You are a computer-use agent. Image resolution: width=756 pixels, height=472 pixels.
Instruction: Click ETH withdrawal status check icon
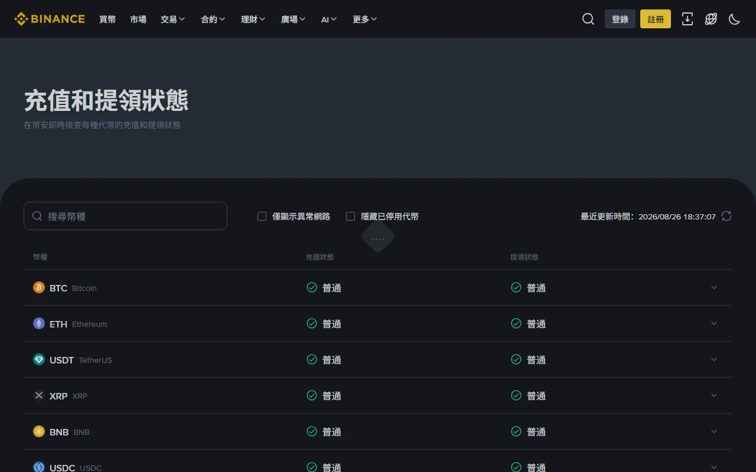[x=516, y=323]
